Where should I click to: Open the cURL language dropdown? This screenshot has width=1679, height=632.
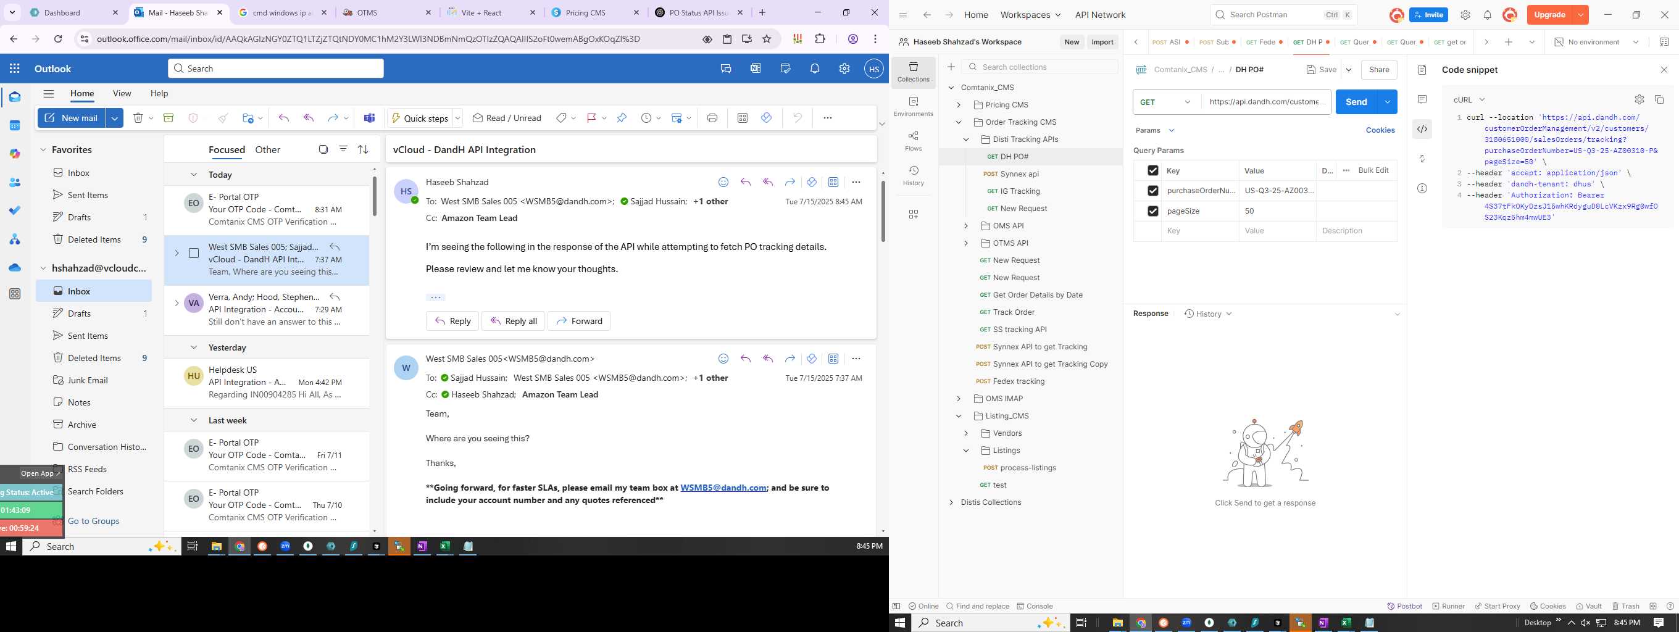point(1469,100)
